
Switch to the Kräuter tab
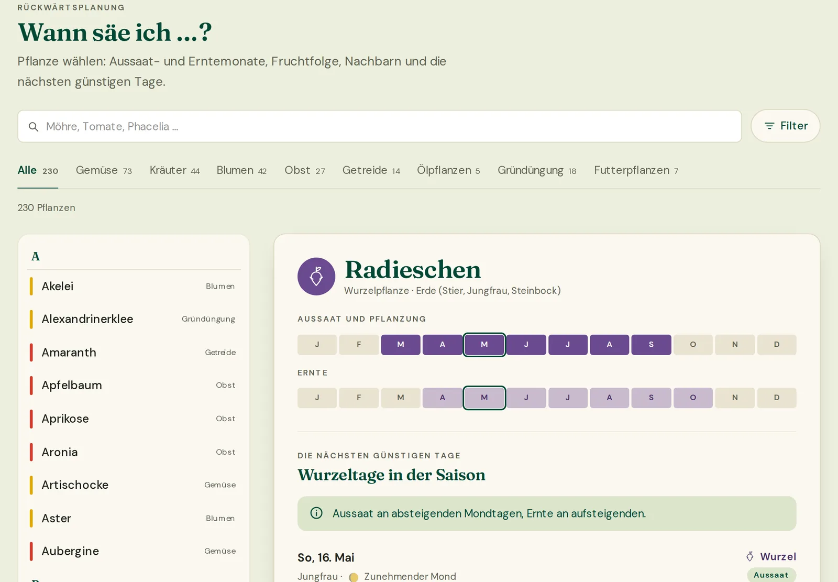(x=174, y=170)
